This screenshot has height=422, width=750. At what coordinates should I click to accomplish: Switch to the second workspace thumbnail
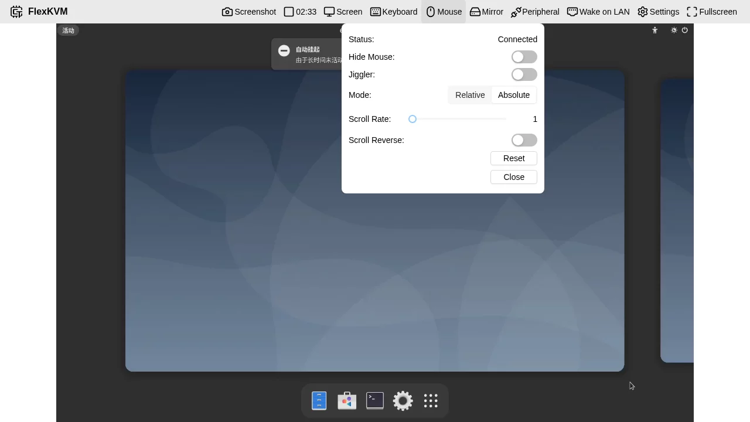pos(677,221)
